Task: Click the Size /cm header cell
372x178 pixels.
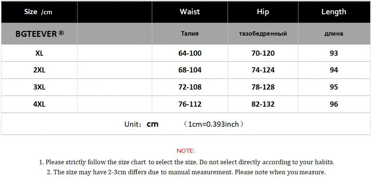Action: click(38, 12)
